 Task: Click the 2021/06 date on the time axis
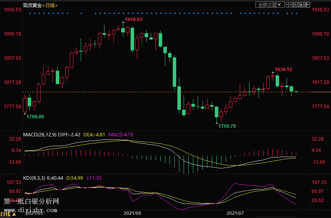(132, 213)
